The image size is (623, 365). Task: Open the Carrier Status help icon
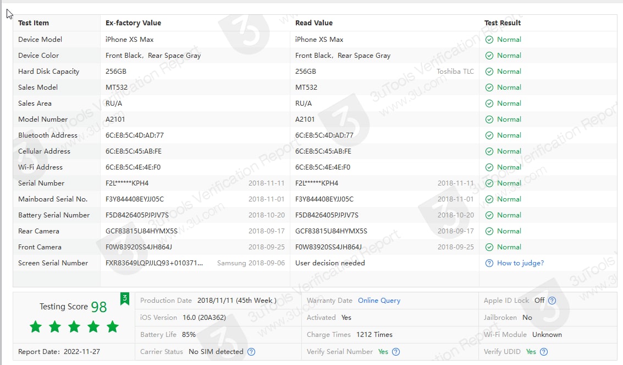coord(251,352)
